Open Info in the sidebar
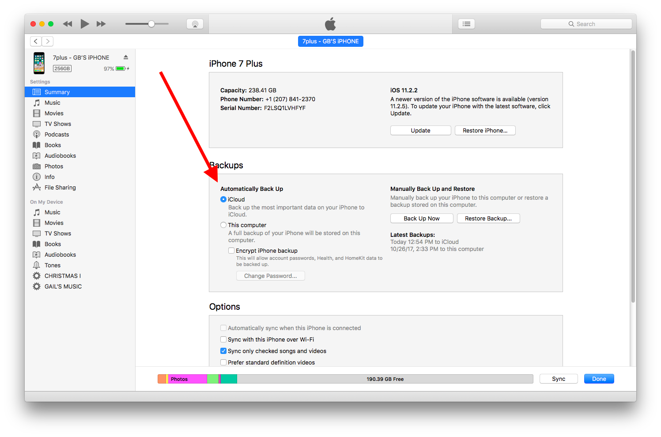The width and height of the screenshot is (661, 437). (80, 177)
